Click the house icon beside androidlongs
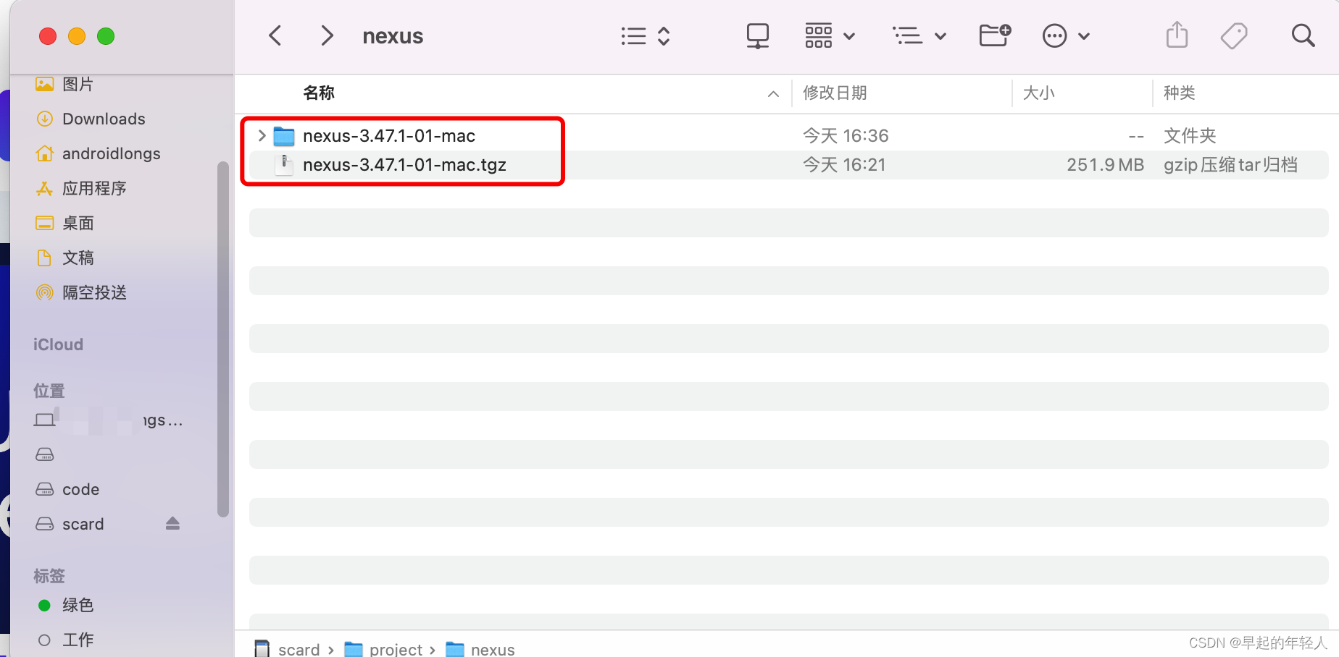Viewport: 1339px width, 657px height. (45, 153)
